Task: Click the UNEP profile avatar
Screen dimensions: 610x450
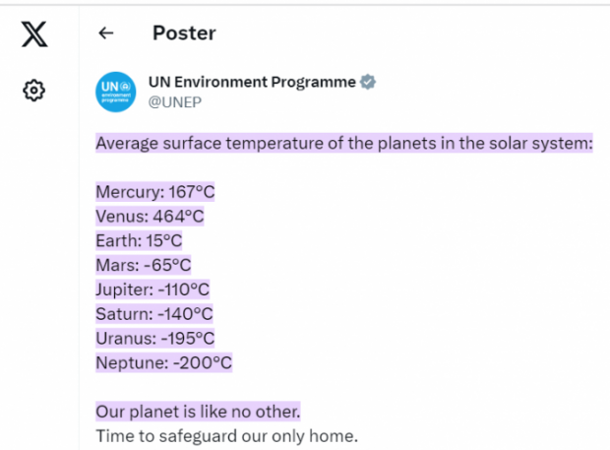Action: point(115,92)
